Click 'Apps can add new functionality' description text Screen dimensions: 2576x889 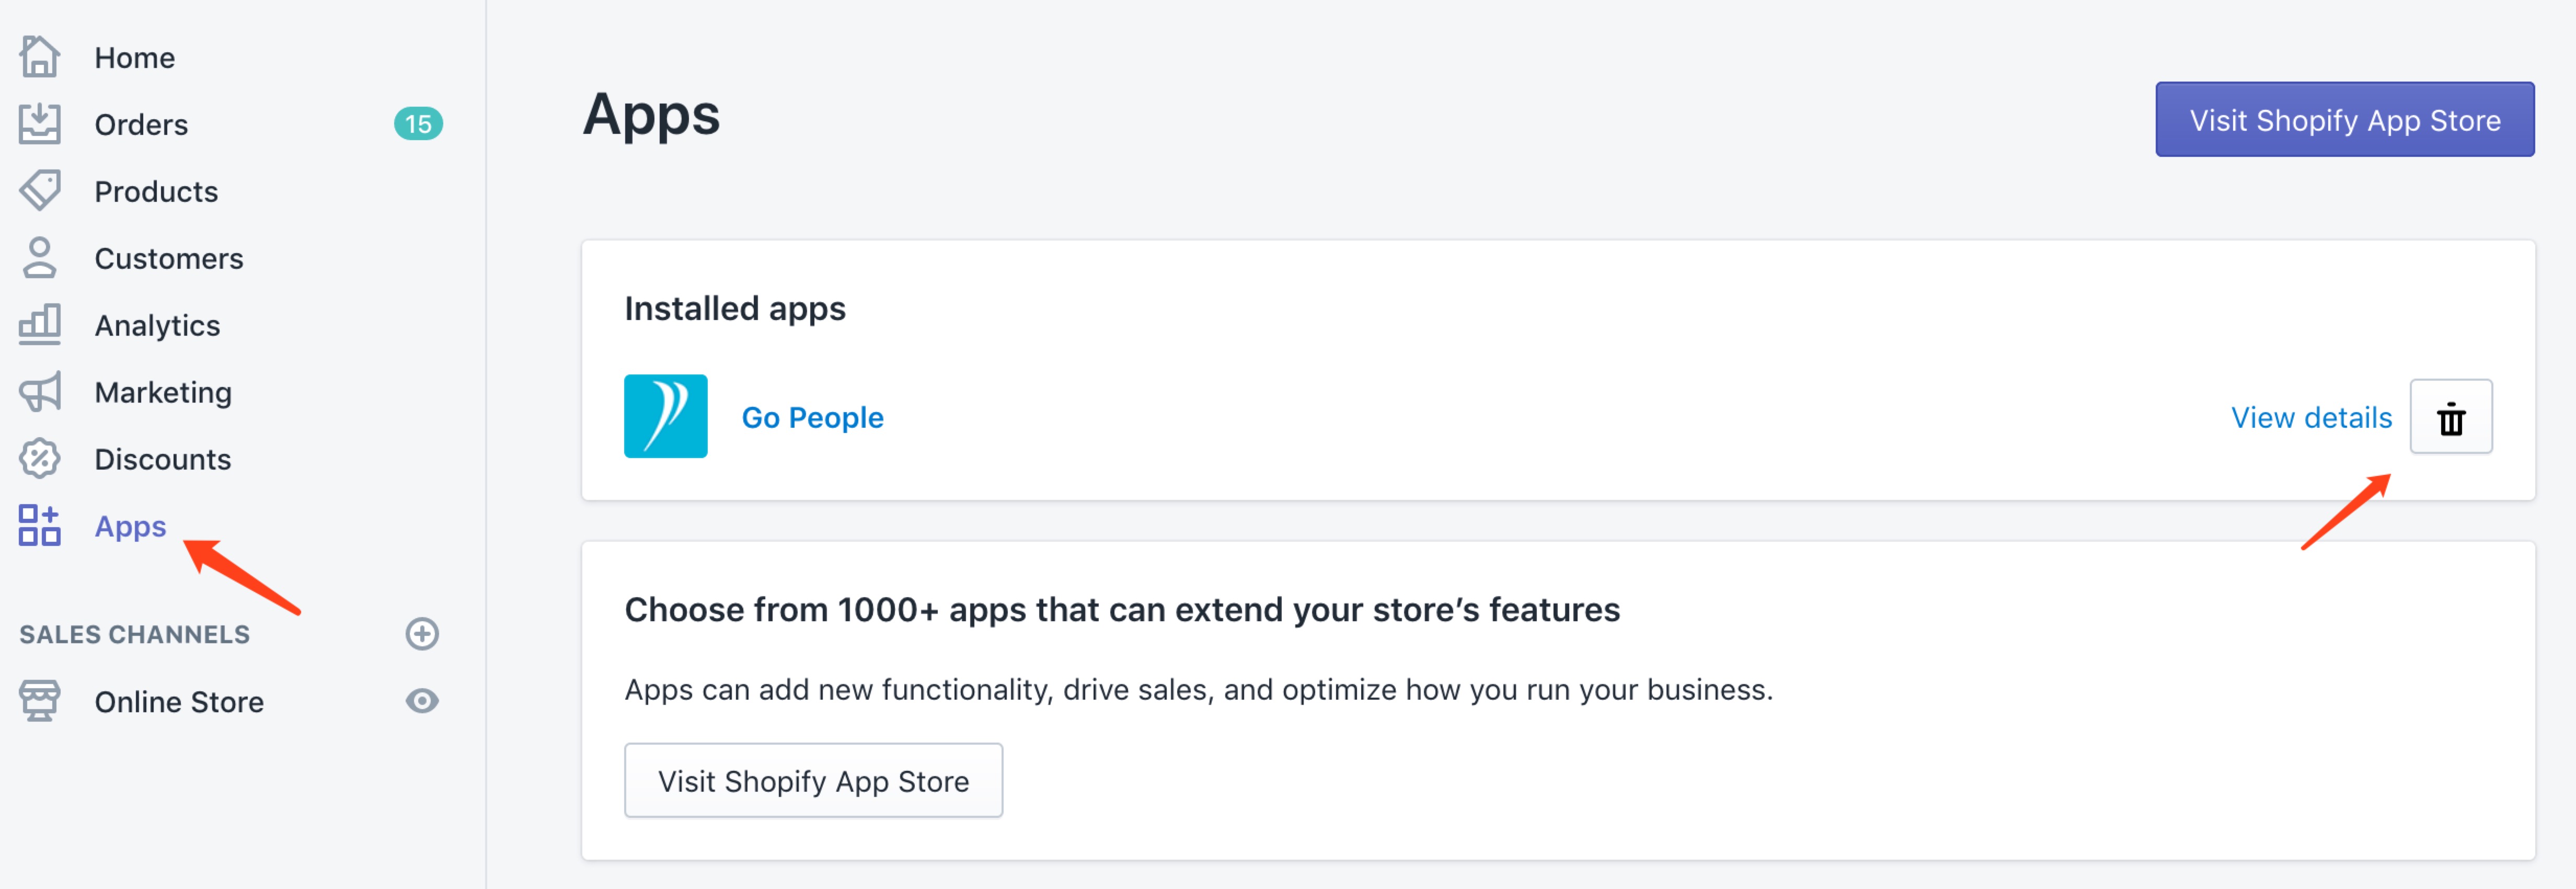pyautogui.click(x=1198, y=690)
